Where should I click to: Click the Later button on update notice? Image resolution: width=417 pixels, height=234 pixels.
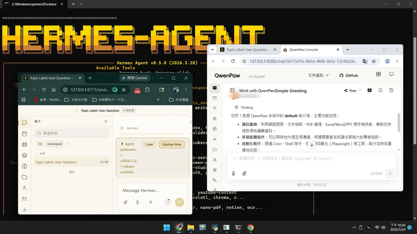coord(149,144)
